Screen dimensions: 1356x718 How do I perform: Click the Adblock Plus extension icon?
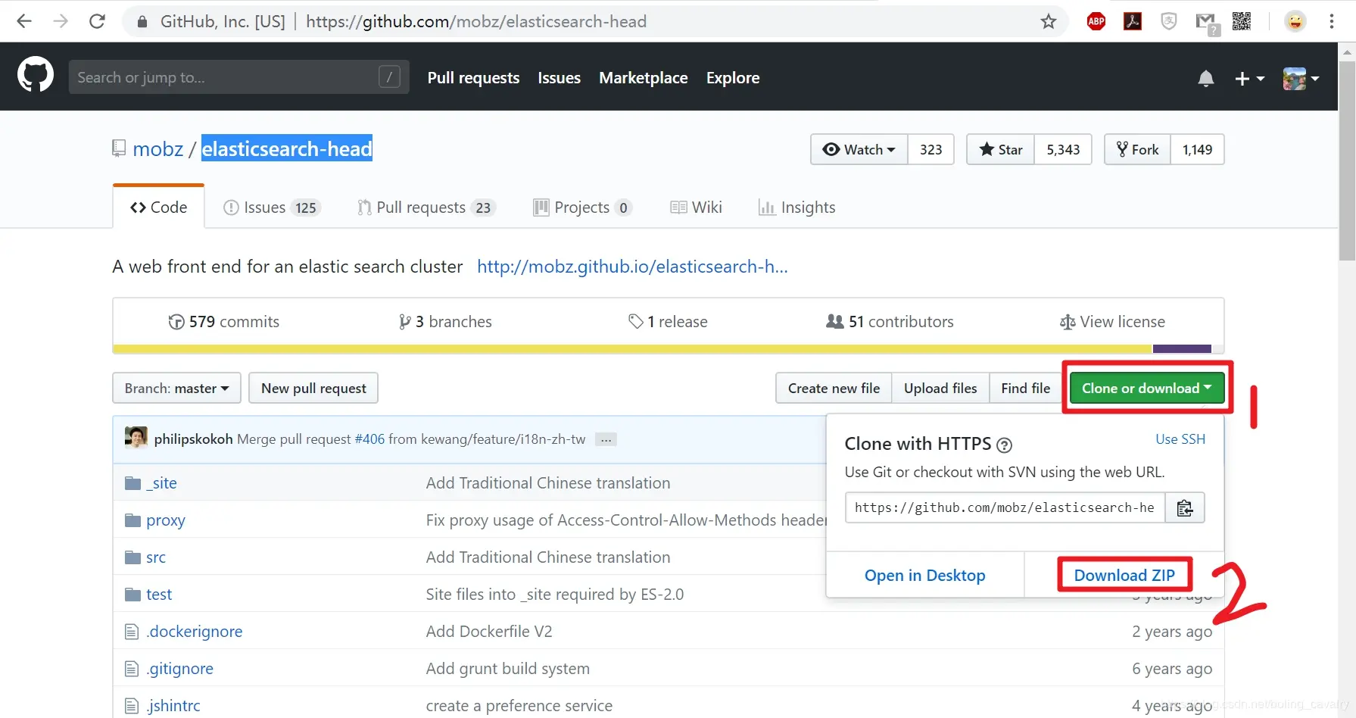point(1096,21)
